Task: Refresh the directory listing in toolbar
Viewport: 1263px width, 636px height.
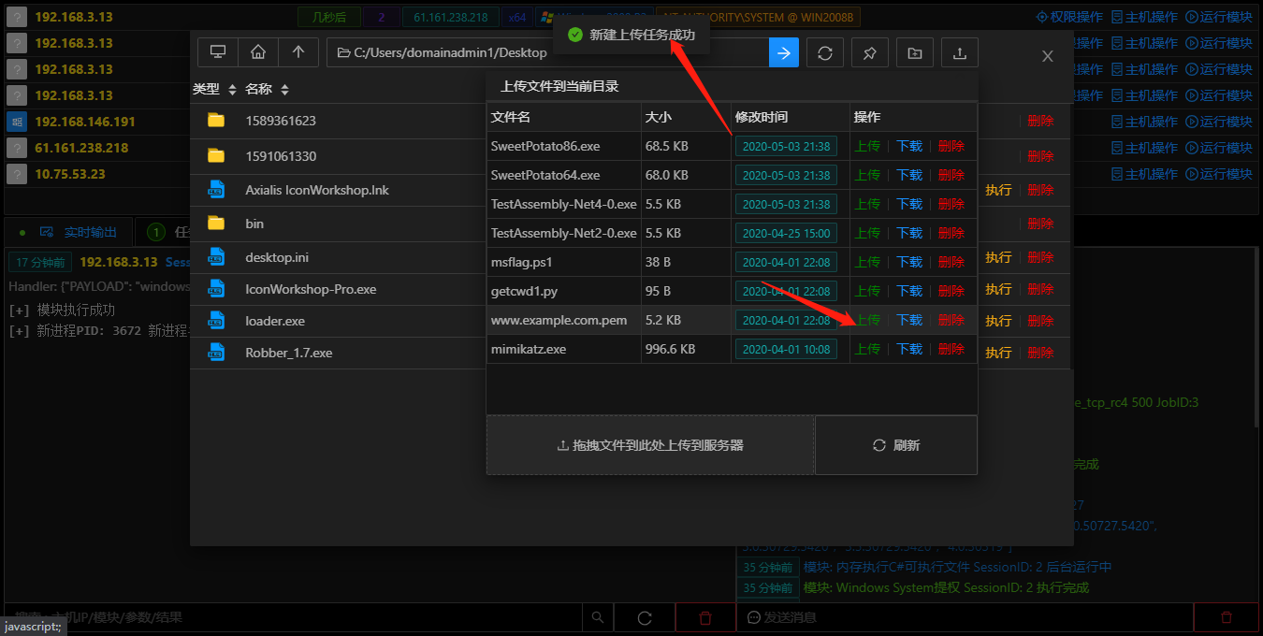Action: pos(825,53)
